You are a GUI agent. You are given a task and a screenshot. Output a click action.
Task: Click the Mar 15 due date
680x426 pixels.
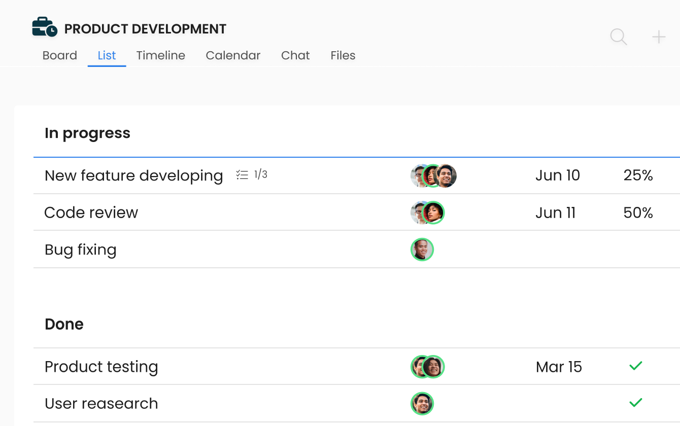559,367
